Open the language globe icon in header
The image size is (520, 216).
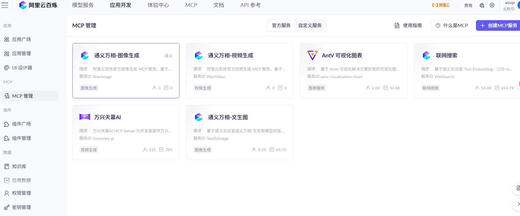[x=482, y=5]
